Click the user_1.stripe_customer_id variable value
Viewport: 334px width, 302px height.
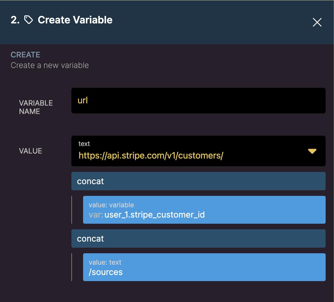tap(154, 215)
